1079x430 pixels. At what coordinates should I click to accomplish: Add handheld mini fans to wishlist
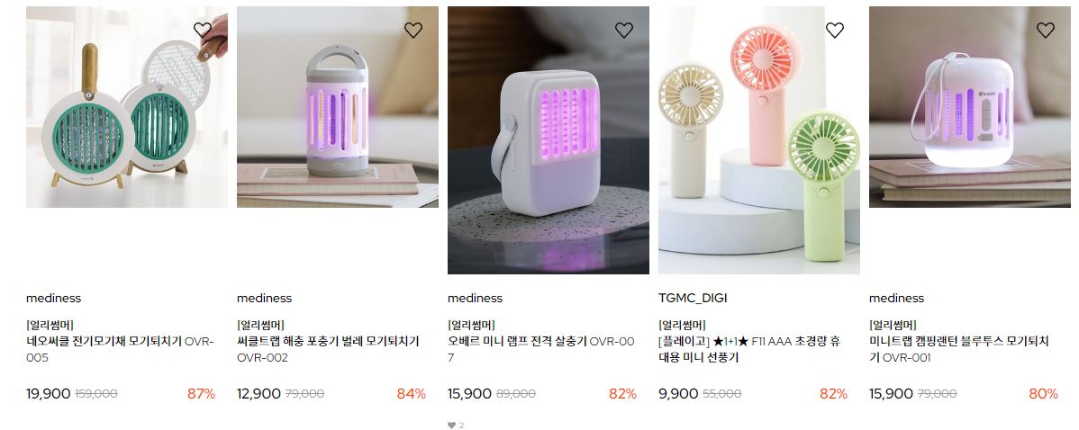tap(835, 30)
